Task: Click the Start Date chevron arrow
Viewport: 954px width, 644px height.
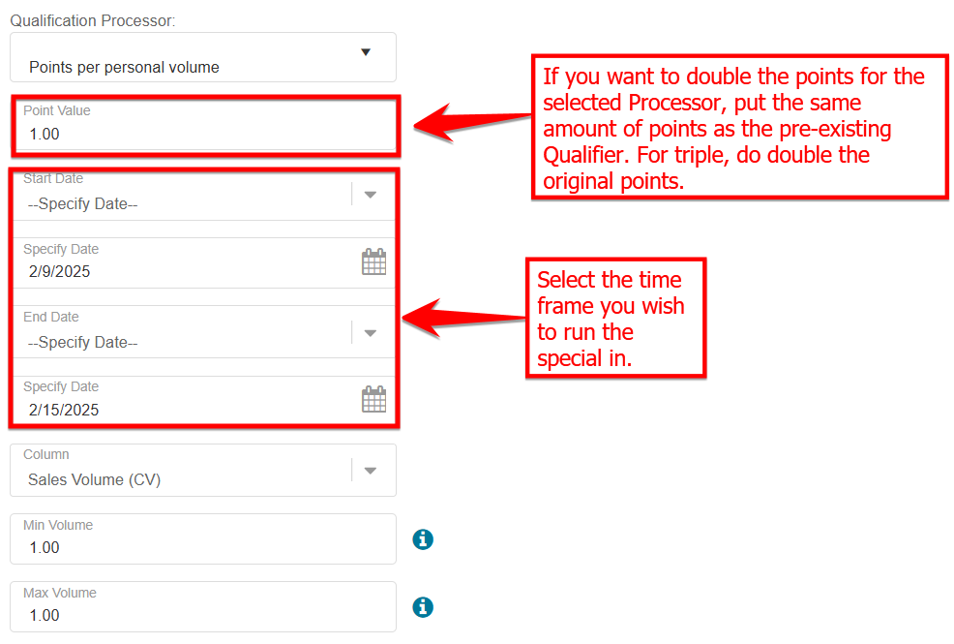Action: click(370, 195)
